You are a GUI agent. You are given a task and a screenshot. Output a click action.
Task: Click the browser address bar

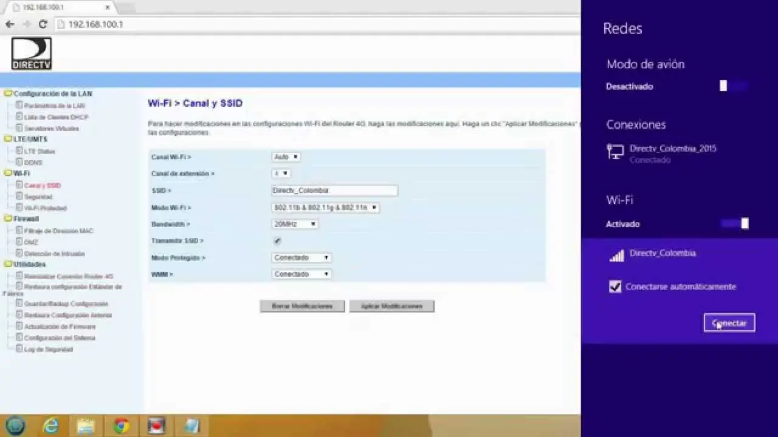(316, 24)
